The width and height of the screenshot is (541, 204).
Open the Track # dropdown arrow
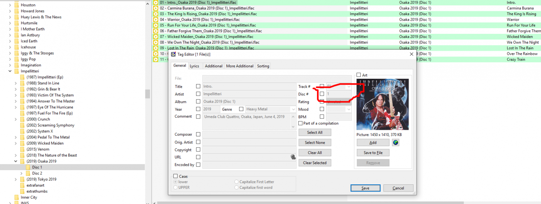349,87
